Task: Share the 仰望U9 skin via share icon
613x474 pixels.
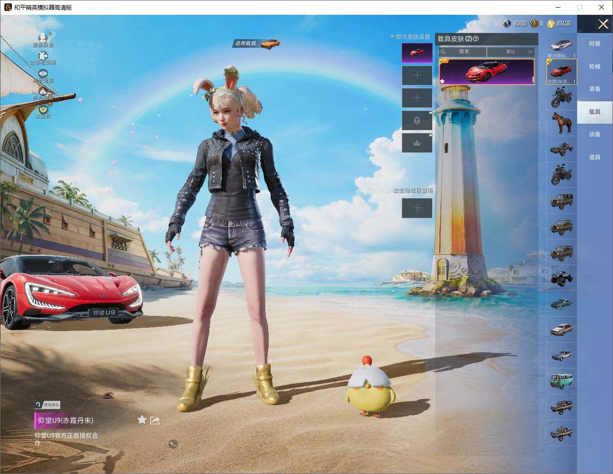Action: 154,420
